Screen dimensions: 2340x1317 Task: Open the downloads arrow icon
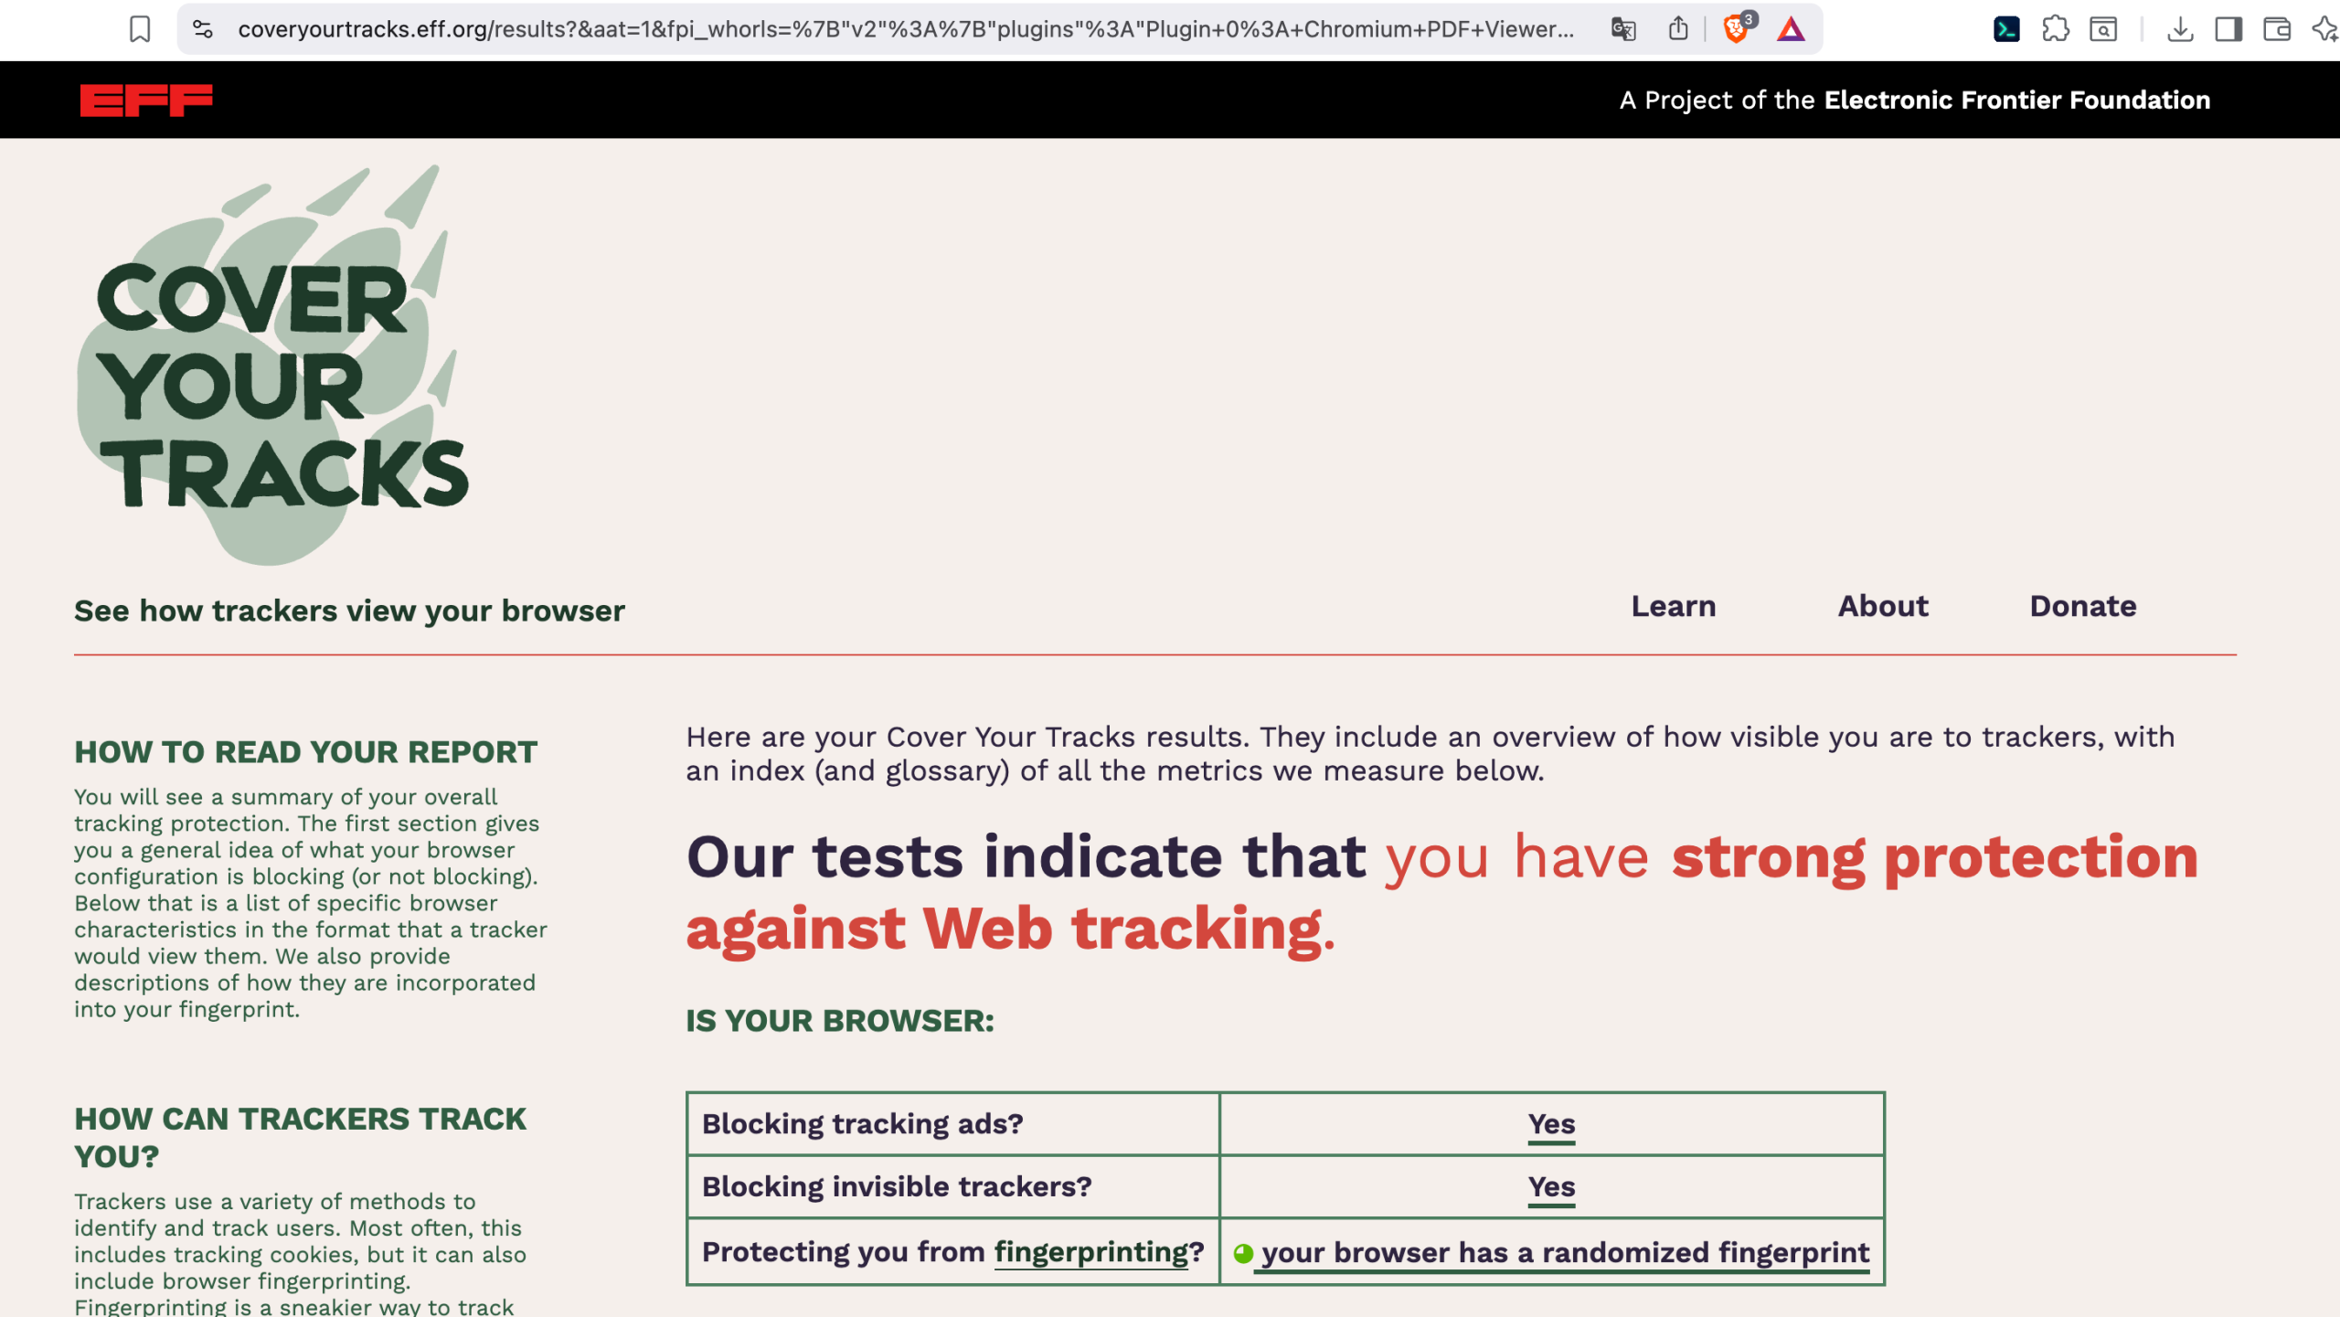[2180, 30]
